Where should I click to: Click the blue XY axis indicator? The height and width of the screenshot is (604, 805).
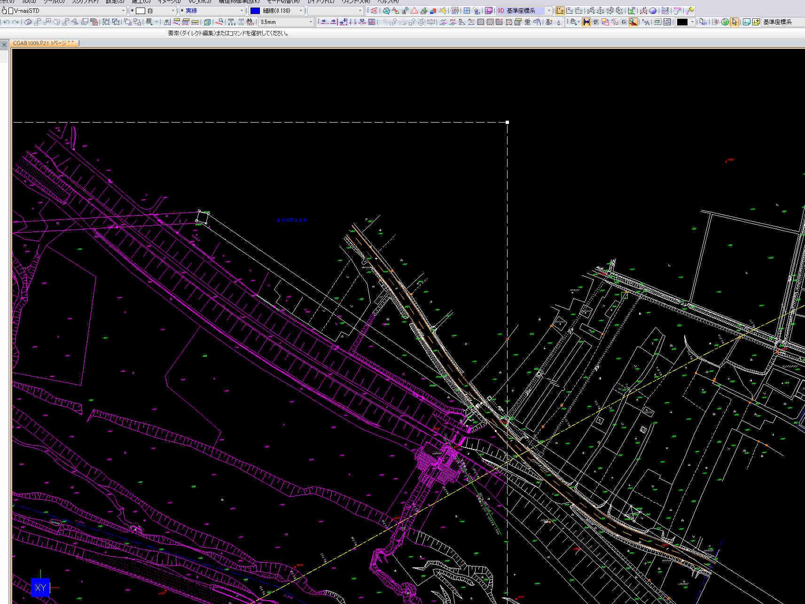(x=40, y=588)
